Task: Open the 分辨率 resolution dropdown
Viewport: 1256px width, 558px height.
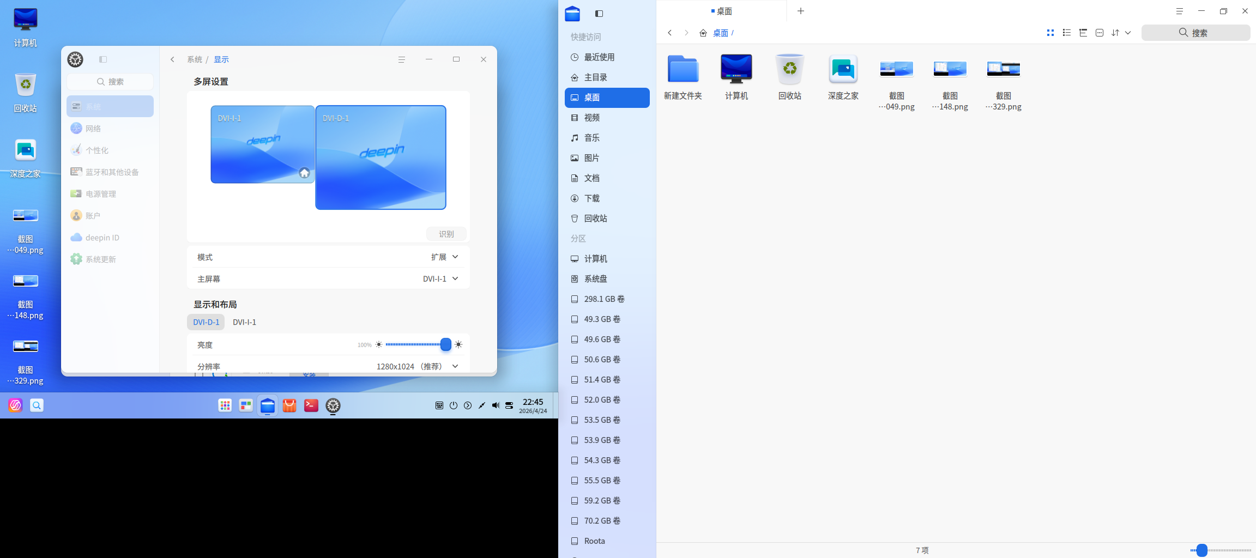Action: (x=455, y=366)
